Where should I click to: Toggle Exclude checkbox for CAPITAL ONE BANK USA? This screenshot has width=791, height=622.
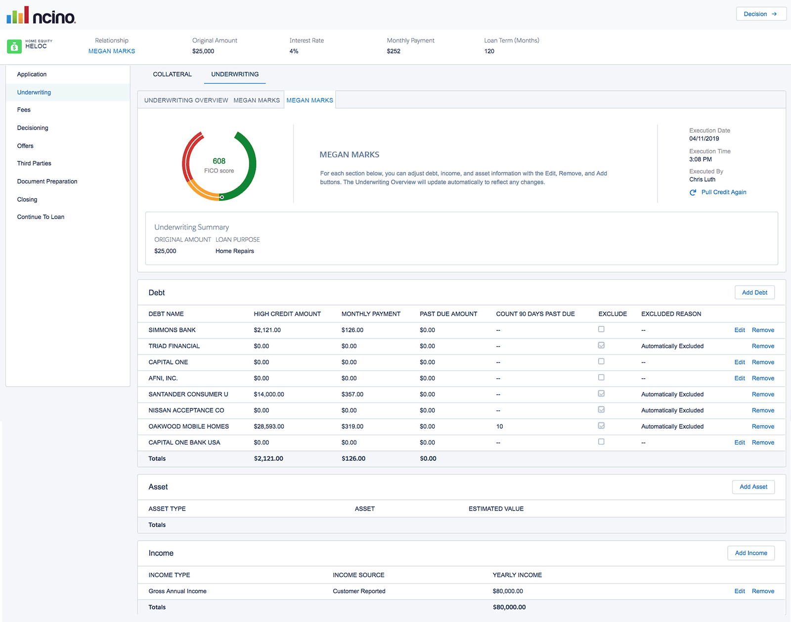[601, 442]
